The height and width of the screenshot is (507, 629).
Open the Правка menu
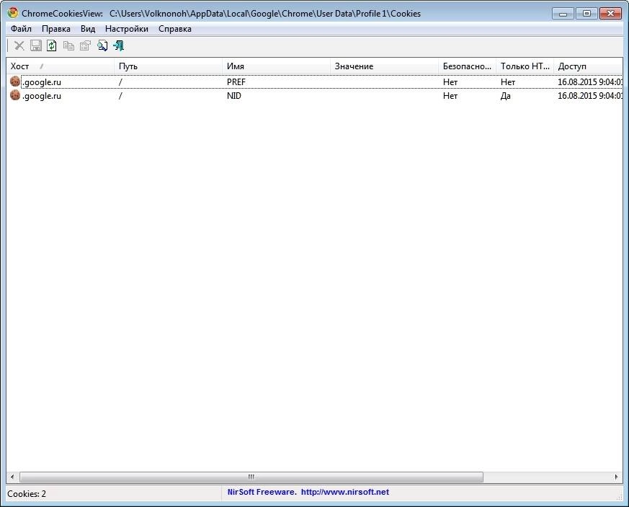(56, 29)
